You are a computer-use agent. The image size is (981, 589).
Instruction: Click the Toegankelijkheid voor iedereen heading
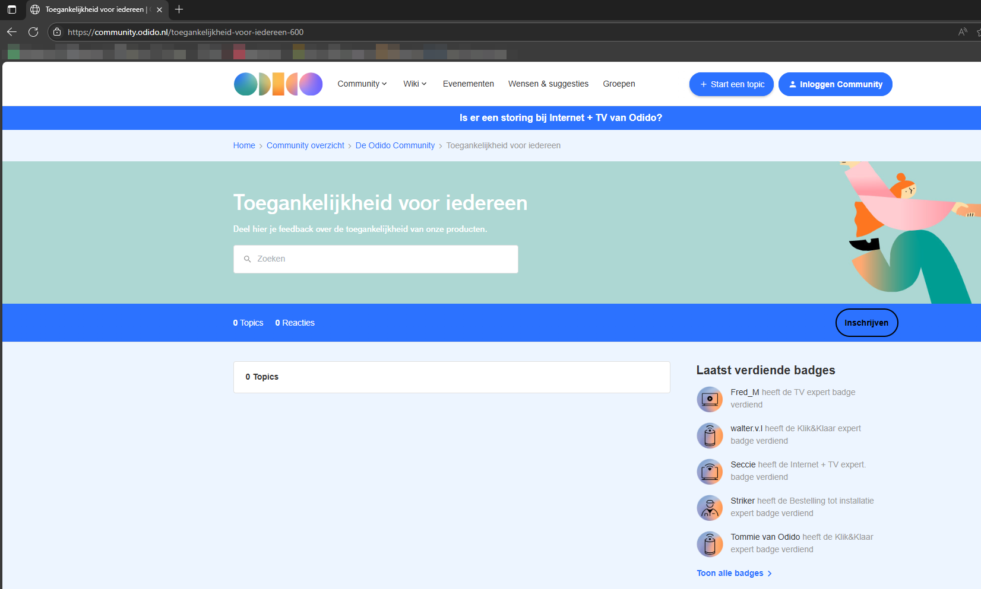click(x=380, y=203)
